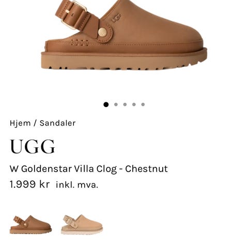Select the first active carousel dot
This screenshot has width=248, height=248.
[106, 104]
